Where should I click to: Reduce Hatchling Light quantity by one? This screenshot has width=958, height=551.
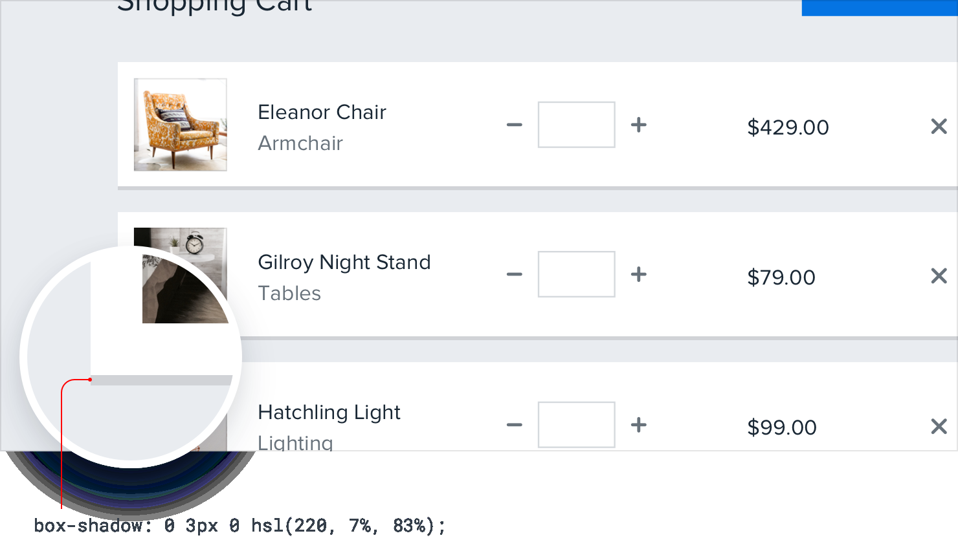[515, 425]
